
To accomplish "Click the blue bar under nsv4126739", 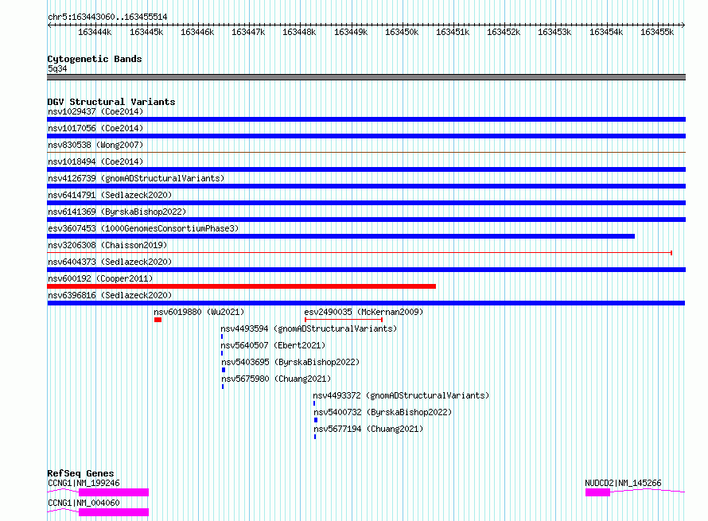I will coord(366,186).
